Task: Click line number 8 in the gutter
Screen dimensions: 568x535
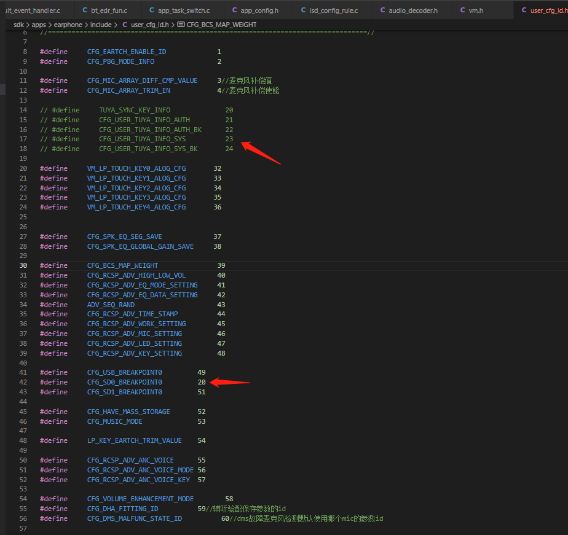Action: click(25, 52)
